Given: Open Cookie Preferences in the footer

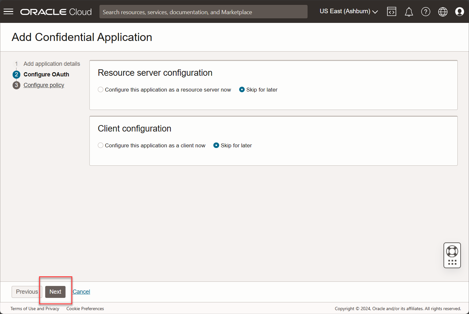Looking at the screenshot, I should click(x=85, y=309).
